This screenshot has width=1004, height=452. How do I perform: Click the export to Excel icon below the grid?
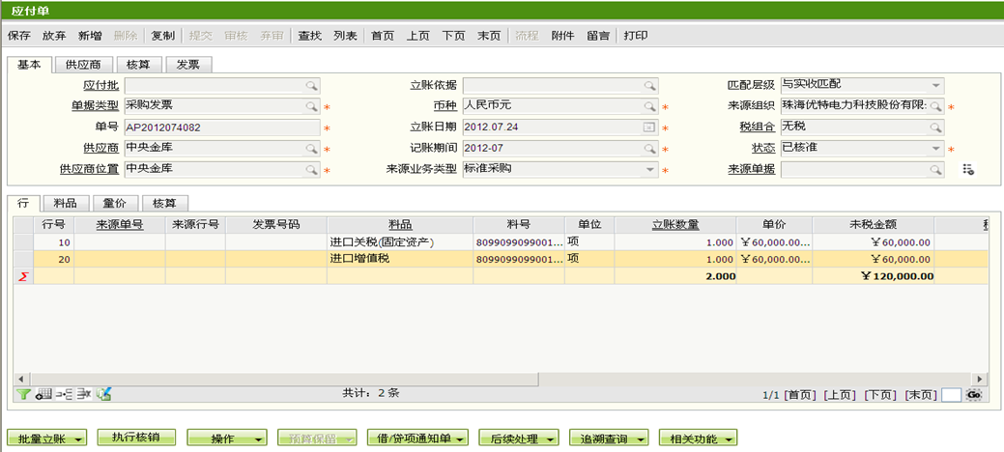(x=104, y=394)
